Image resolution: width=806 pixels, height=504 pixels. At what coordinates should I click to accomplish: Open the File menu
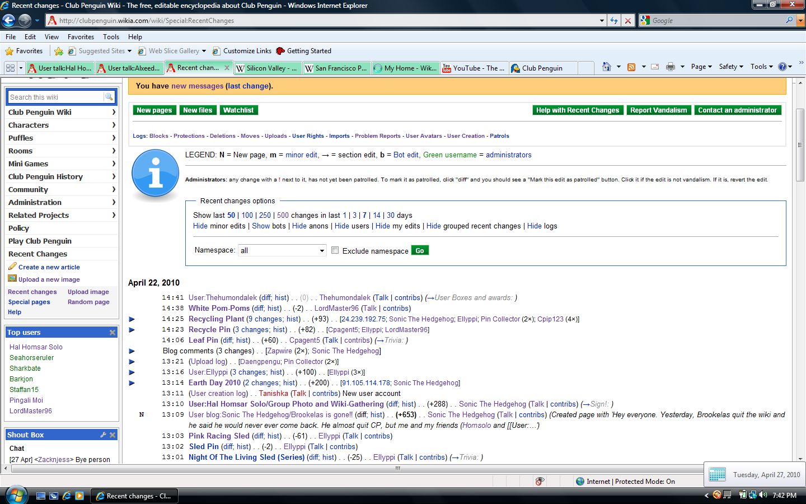tap(11, 37)
